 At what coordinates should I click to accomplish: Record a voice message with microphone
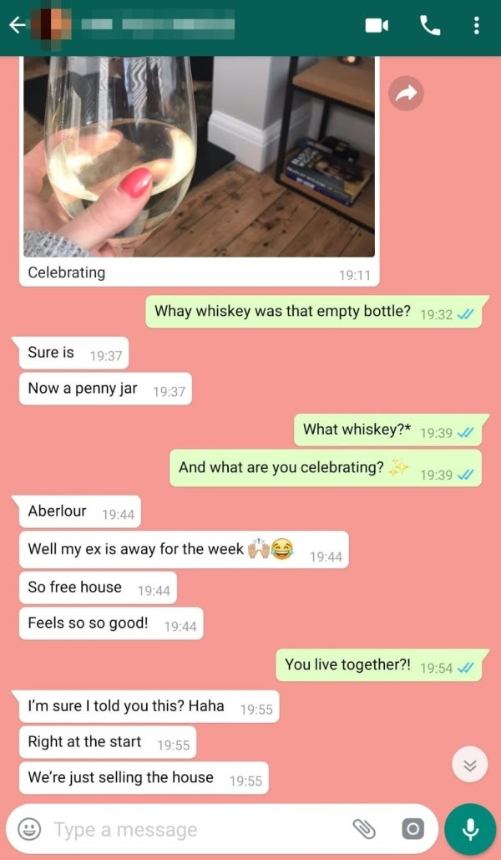pyautogui.click(x=469, y=829)
